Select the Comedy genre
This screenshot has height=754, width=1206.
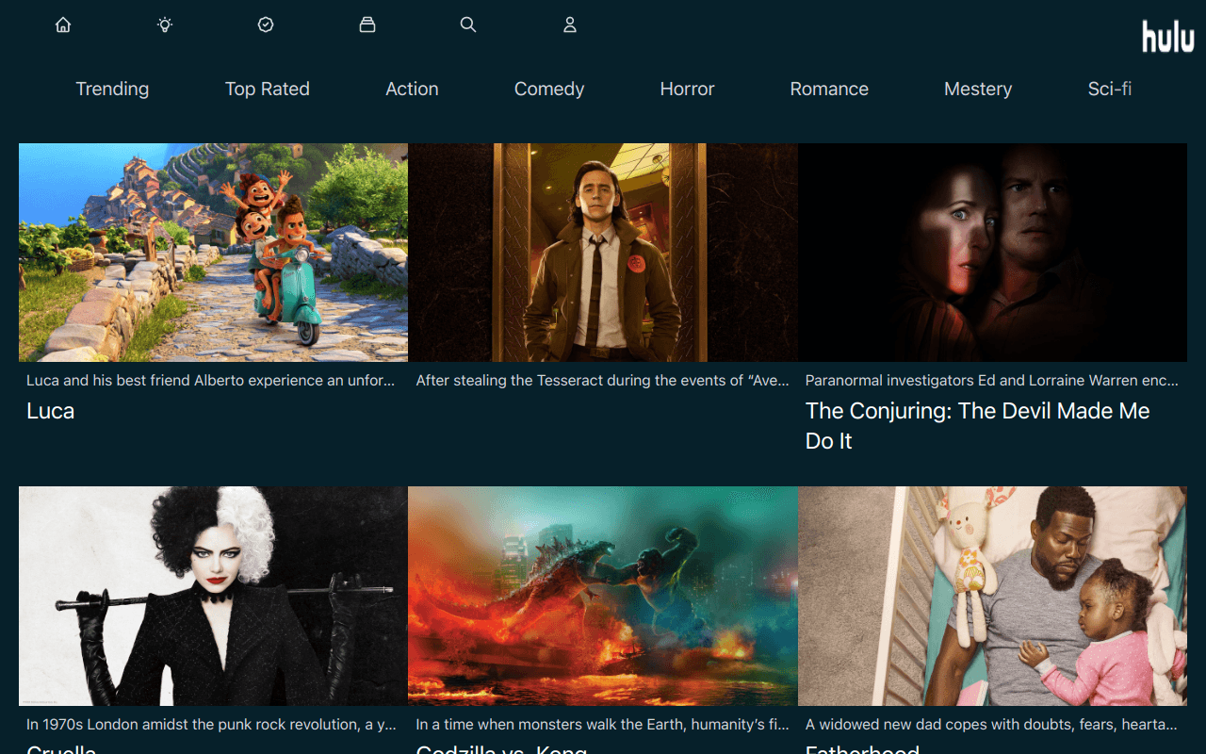pyautogui.click(x=549, y=89)
